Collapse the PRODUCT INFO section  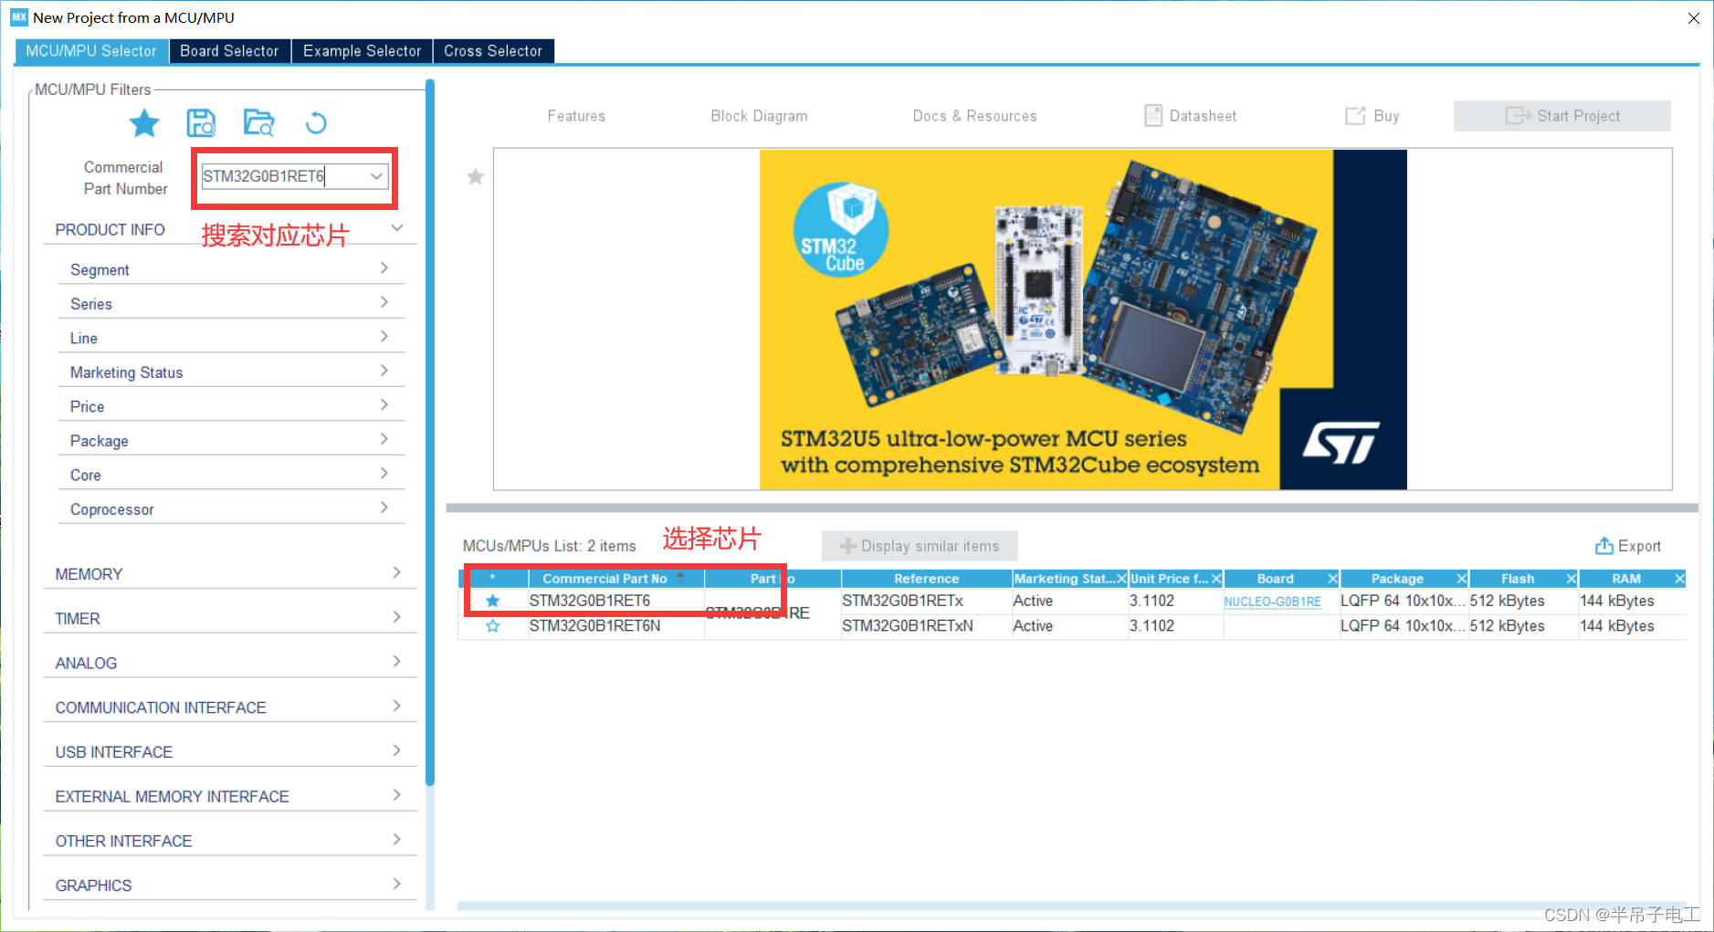click(x=396, y=228)
